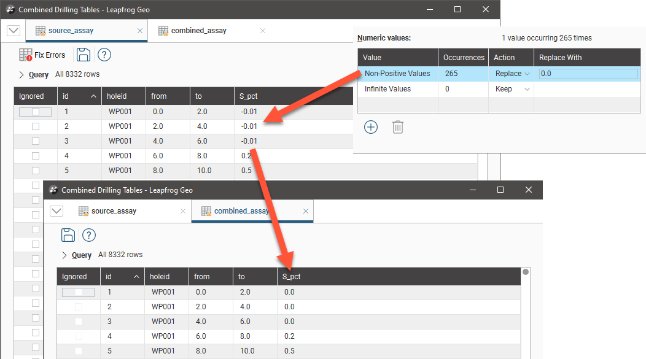The width and height of the screenshot is (646, 359).
Task: Click S_pct column header in combined_assay
Action: pos(399,276)
